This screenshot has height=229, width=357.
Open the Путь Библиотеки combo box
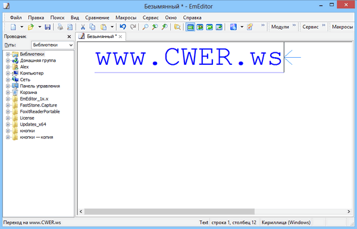point(52,45)
